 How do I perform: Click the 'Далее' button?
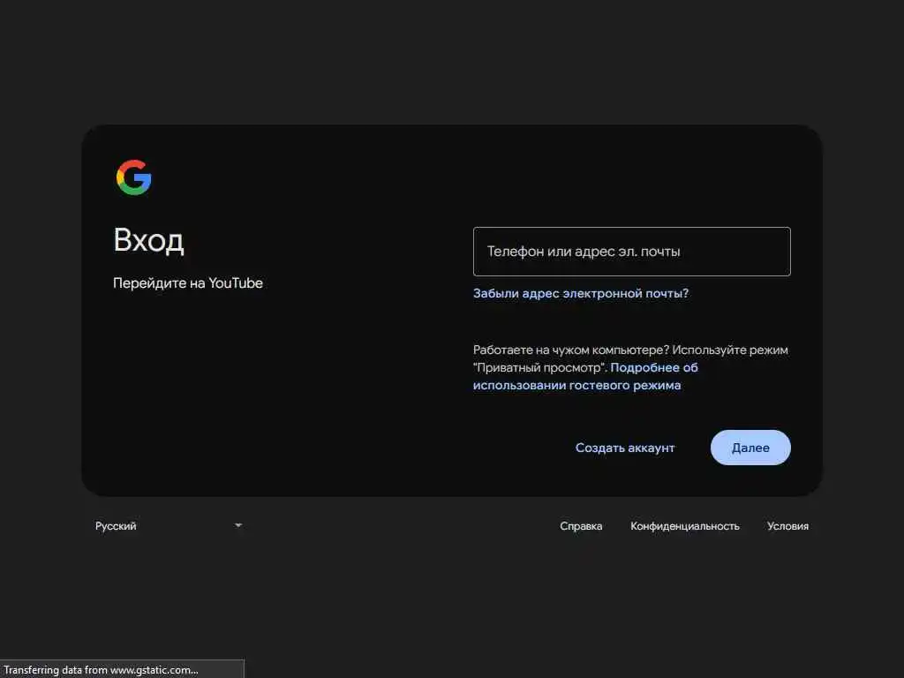click(x=750, y=448)
